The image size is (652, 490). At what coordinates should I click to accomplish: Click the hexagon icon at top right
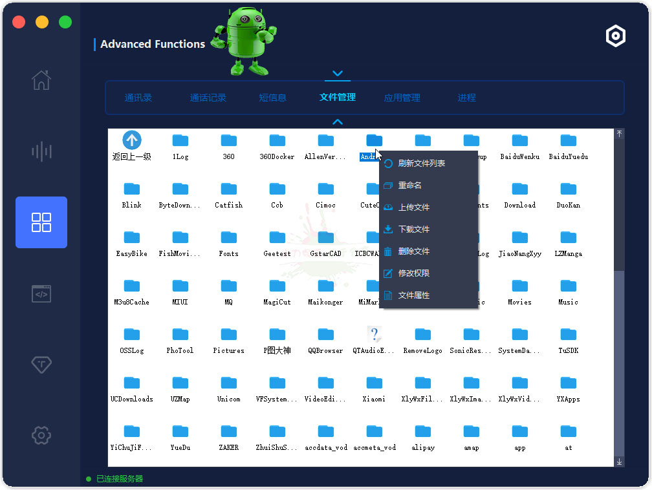click(x=615, y=36)
